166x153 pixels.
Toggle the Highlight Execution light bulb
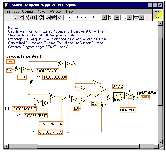(x=41, y=17)
